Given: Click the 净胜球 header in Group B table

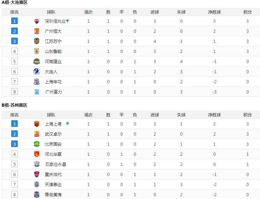Looking at the screenshot, I should click(214, 115).
